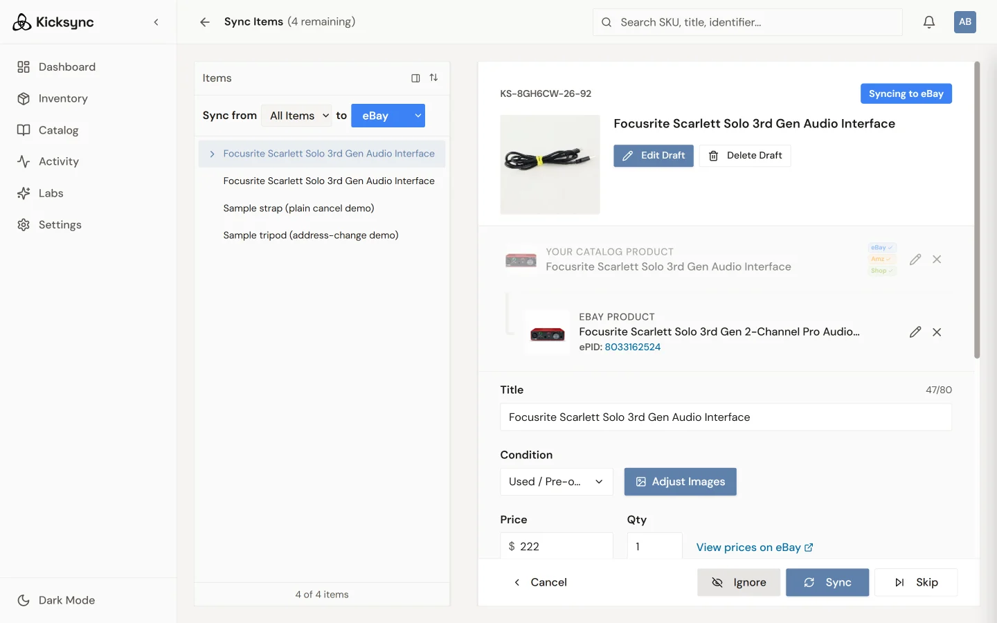
Task: Expand the selected Focusrite Scarlett item row
Action: pyautogui.click(x=212, y=154)
